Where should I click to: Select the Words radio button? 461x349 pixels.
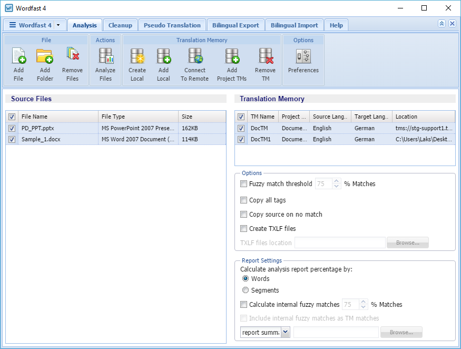pyautogui.click(x=245, y=278)
